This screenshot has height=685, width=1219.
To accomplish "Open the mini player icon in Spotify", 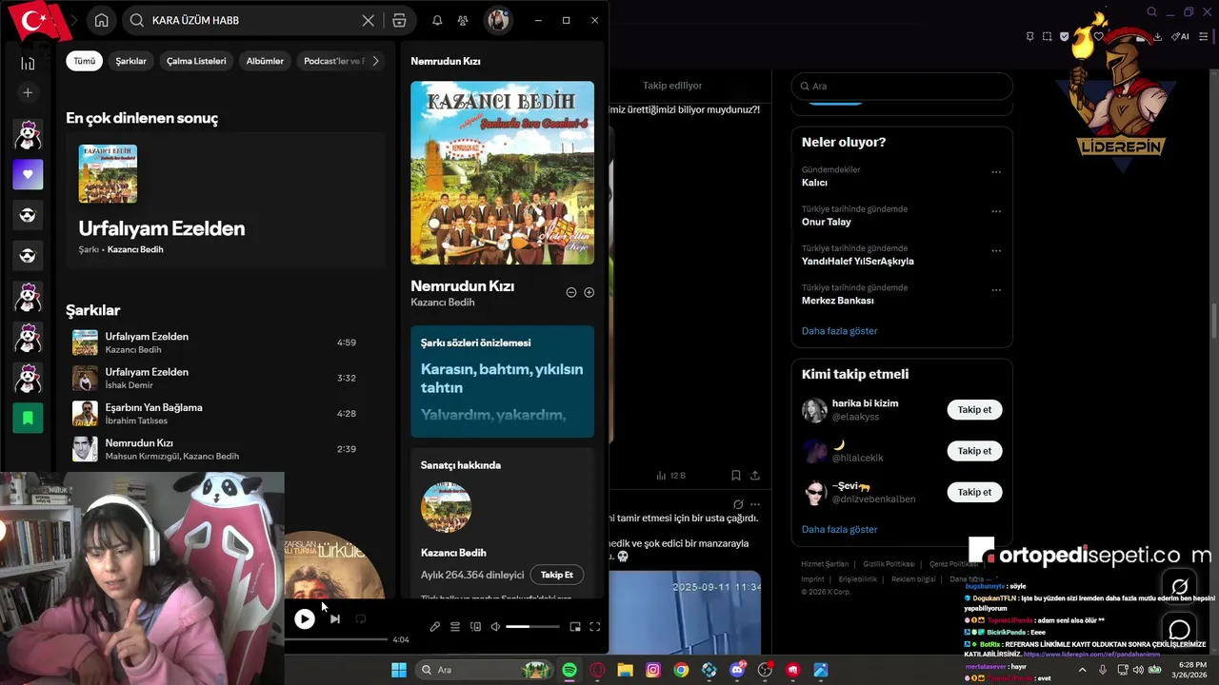I will tap(575, 627).
